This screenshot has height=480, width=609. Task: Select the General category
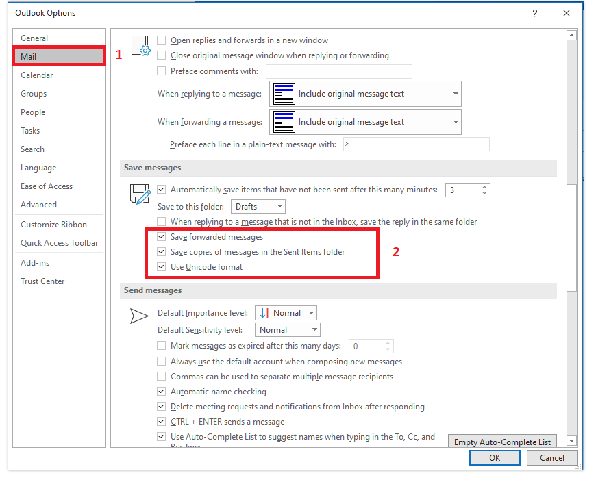[59, 38]
